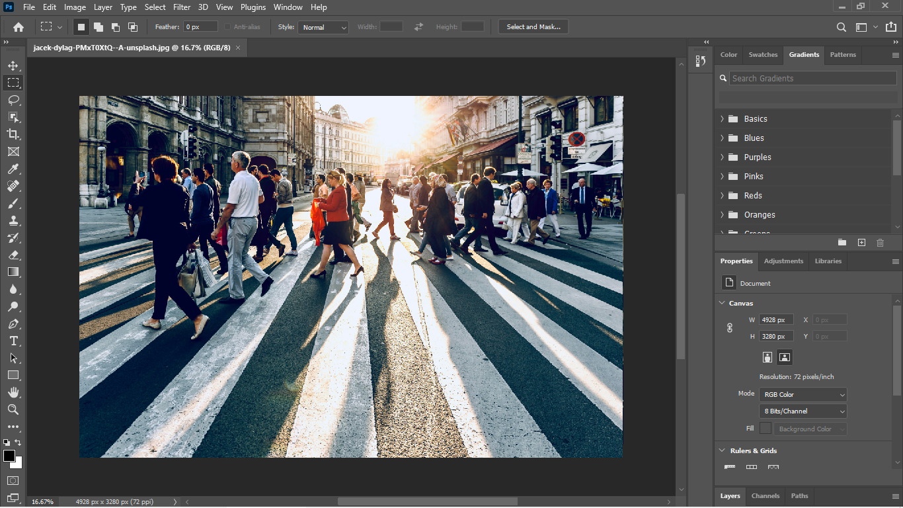Open the RGB Color mode dropdown
This screenshot has width=903, height=508.
coord(803,394)
